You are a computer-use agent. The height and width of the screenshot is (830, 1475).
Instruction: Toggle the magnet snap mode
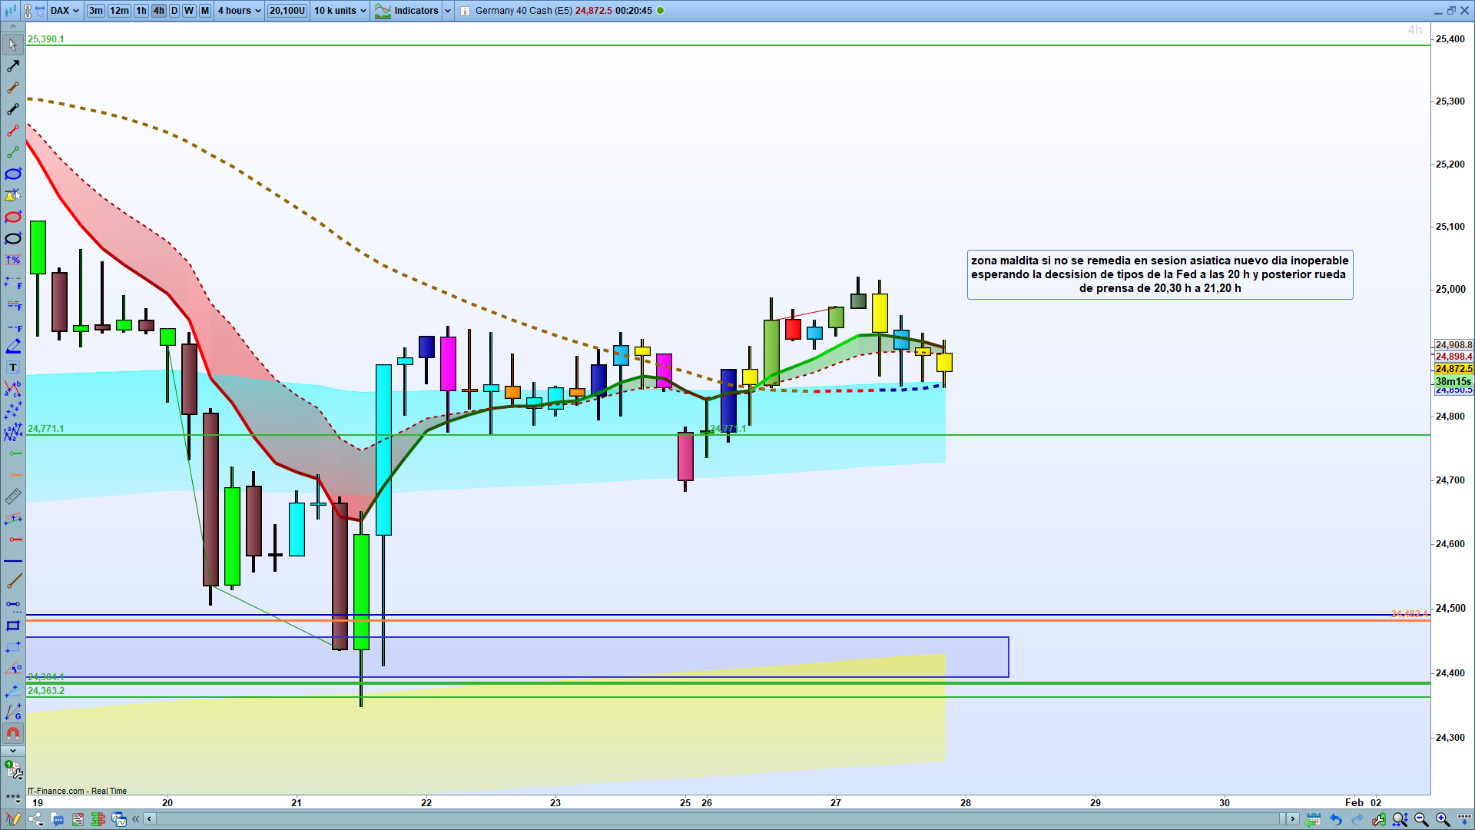[13, 733]
